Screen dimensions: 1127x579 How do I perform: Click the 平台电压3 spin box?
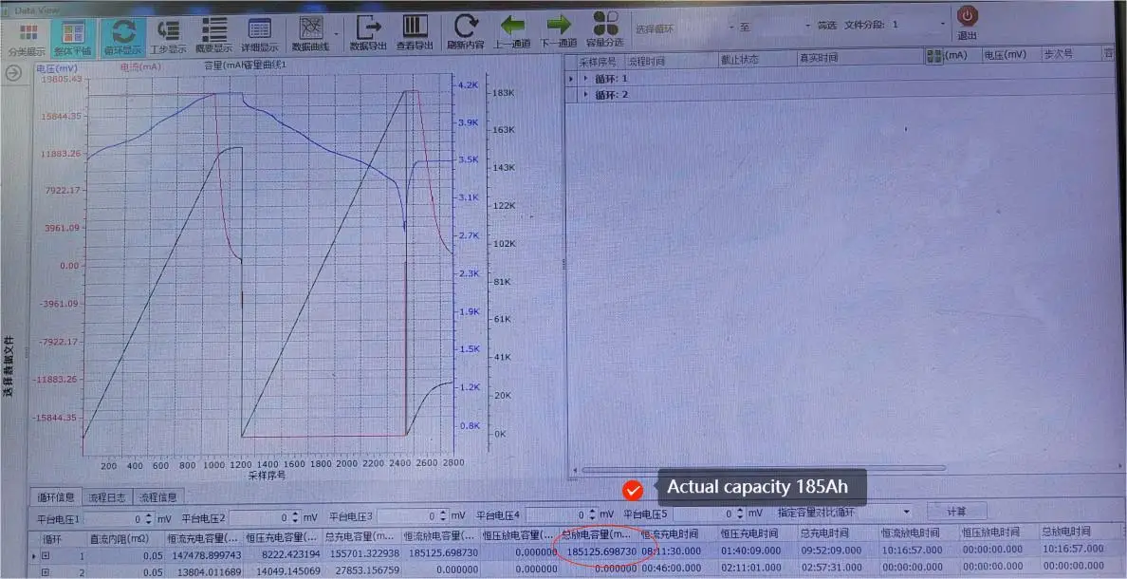[413, 517]
